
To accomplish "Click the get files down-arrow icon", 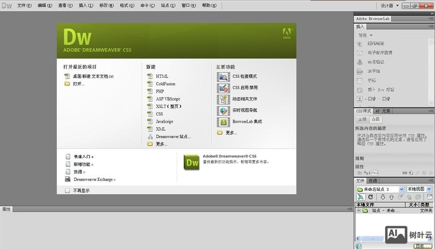I will pyautogui.click(x=383, y=197).
